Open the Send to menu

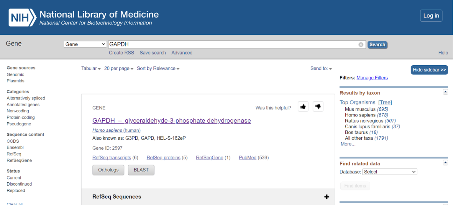coord(321,69)
